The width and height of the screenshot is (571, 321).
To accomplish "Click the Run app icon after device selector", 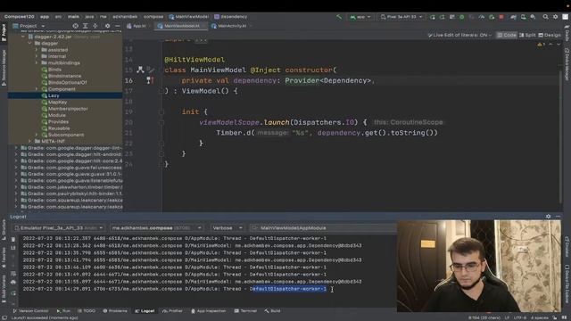I will click(x=432, y=17).
